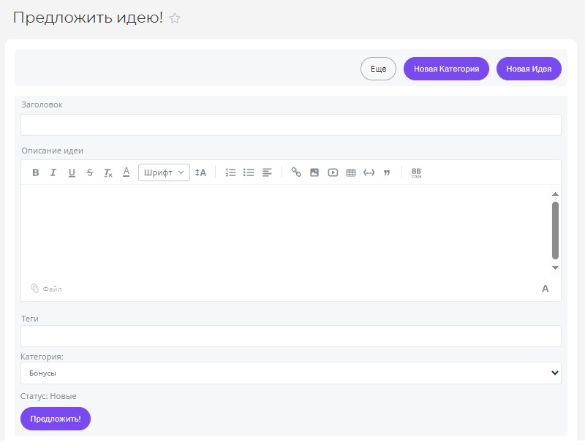The height and width of the screenshot is (445, 585).
Task: Apply italic formatting
Action: click(x=53, y=172)
